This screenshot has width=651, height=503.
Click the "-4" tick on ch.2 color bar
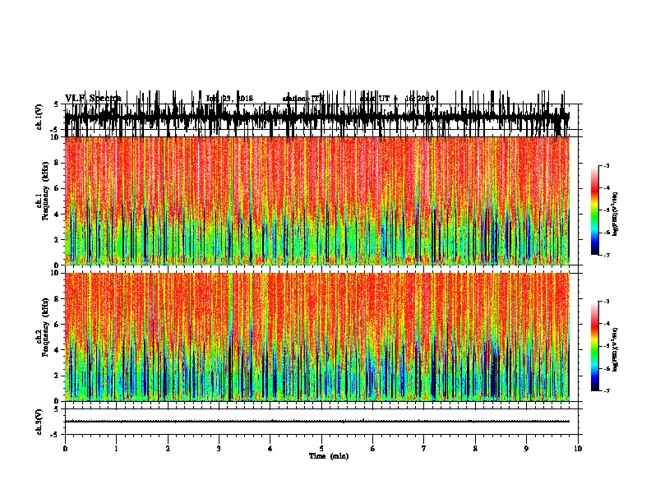(606, 323)
